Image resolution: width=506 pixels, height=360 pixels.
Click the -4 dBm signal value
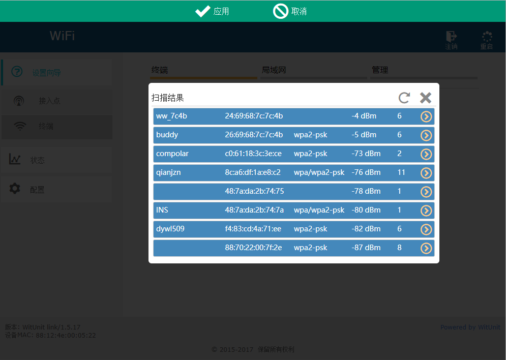[364, 116]
